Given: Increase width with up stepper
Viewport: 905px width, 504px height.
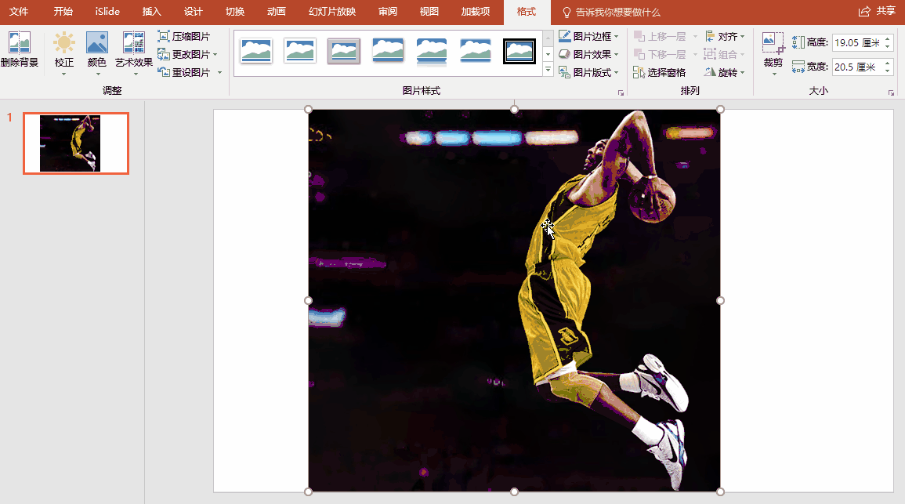Looking at the screenshot, I should [888, 63].
